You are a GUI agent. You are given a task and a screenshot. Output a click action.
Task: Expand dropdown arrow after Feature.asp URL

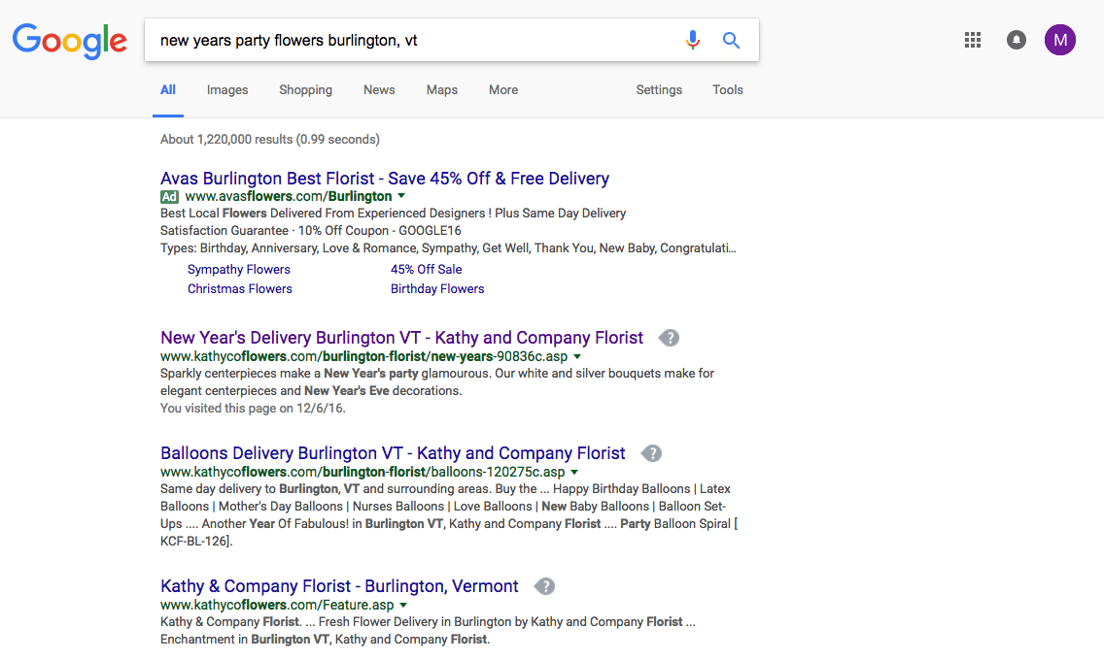403,605
